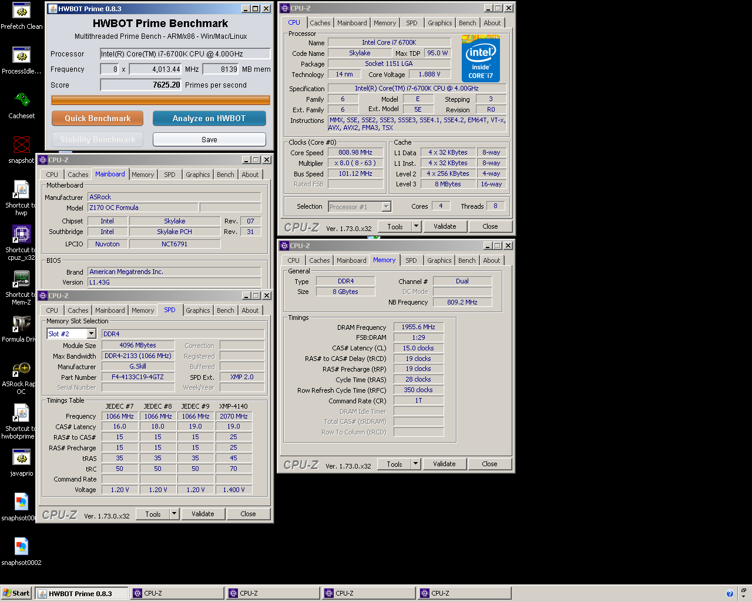Click the CAS# Latency 15.0 clocks value
Image resolution: width=752 pixels, height=602 pixels.
(x=418, y=348)
